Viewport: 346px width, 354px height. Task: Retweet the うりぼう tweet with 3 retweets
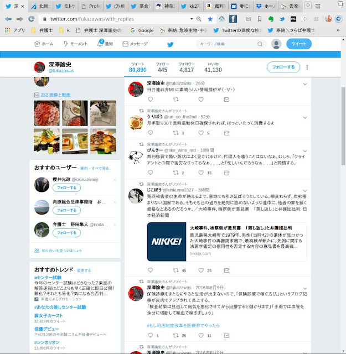(x=175, y=133)
